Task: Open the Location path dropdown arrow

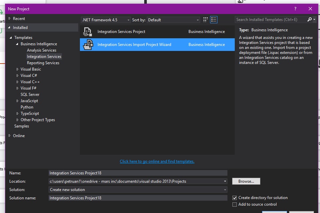Action: click(x=225, y=181)
